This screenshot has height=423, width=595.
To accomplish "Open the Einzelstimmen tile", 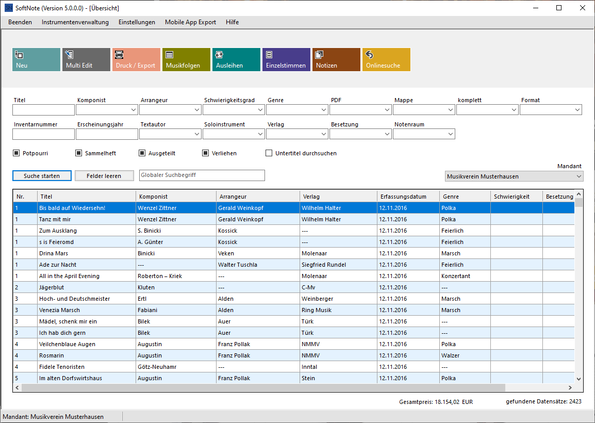I will pos(286,60).
